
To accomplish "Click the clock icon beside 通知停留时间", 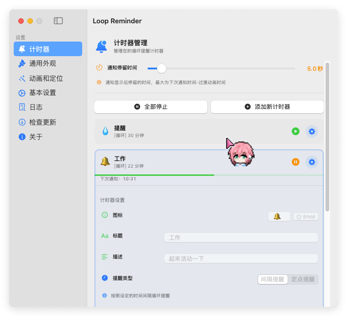I will point(99,68).
